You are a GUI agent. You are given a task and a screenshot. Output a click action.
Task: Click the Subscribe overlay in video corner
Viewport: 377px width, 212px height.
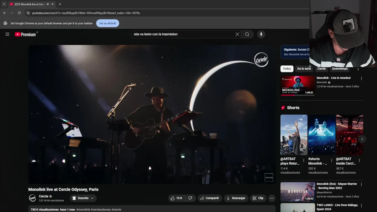tap(269, 178)
